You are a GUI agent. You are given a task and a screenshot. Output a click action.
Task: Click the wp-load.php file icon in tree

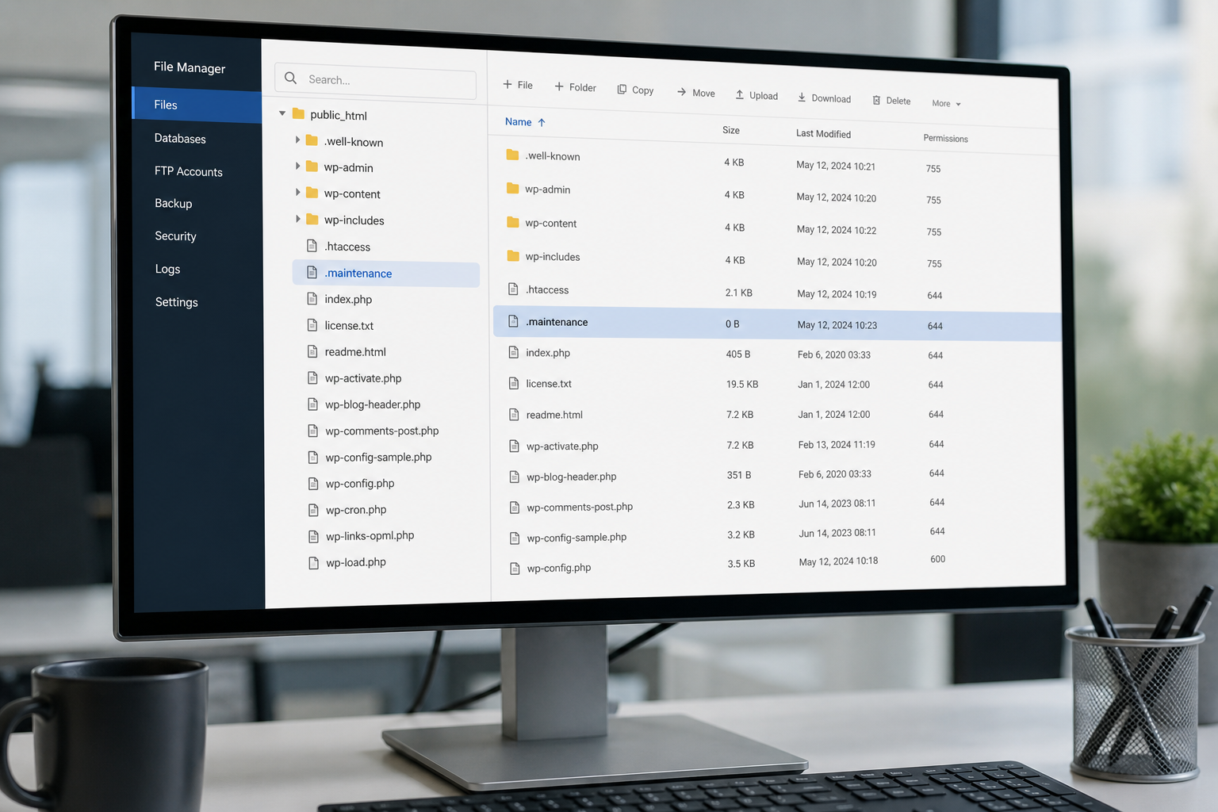point(313,563)
